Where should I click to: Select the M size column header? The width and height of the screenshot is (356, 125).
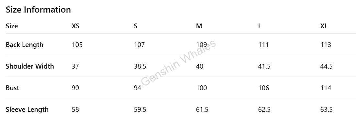[x=199, y=26]
